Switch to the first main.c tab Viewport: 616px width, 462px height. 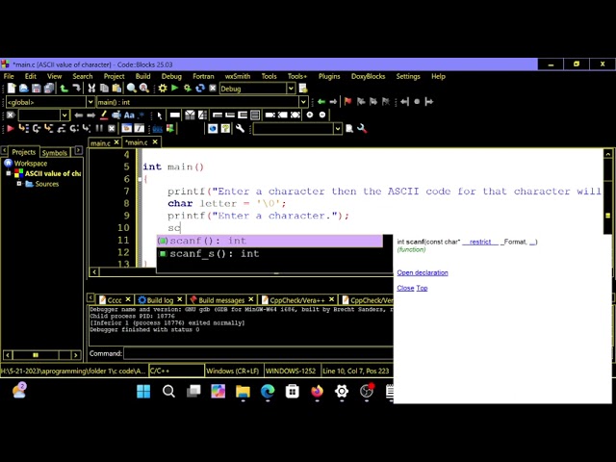(x=100, y=142)
